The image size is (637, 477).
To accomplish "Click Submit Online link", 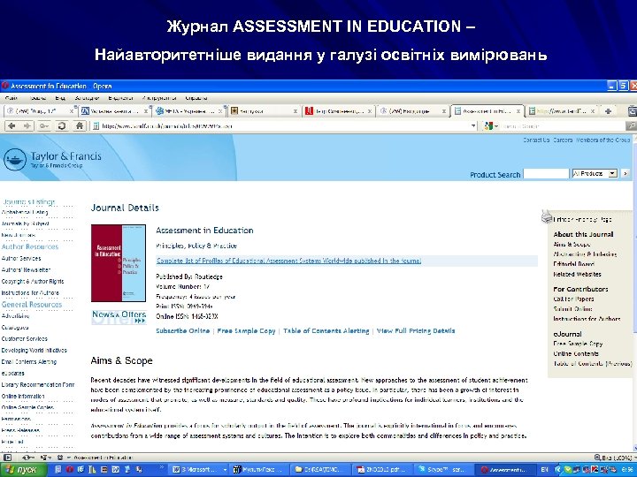I will (x=572, y=309).
